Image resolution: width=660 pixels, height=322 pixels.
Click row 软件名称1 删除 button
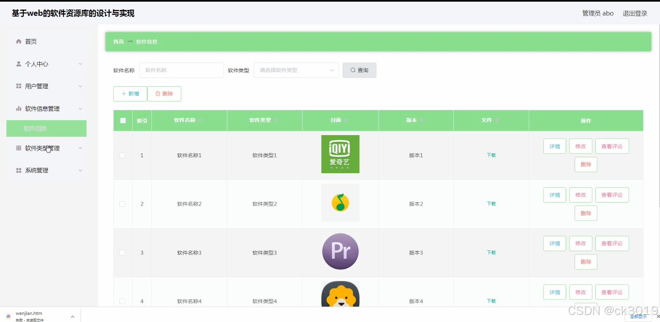586,165
